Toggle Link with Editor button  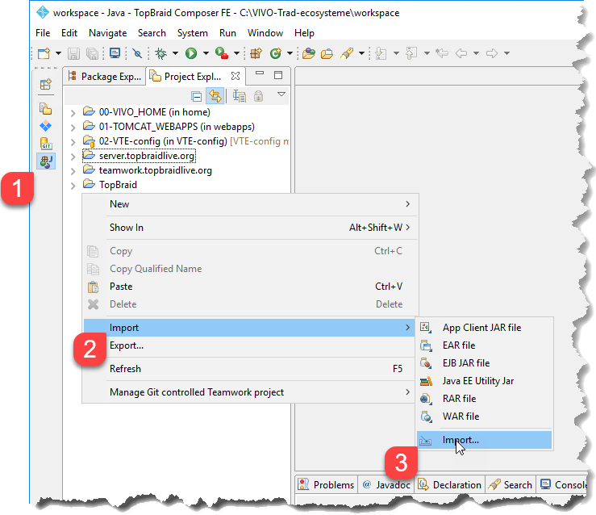coord(215,95)
